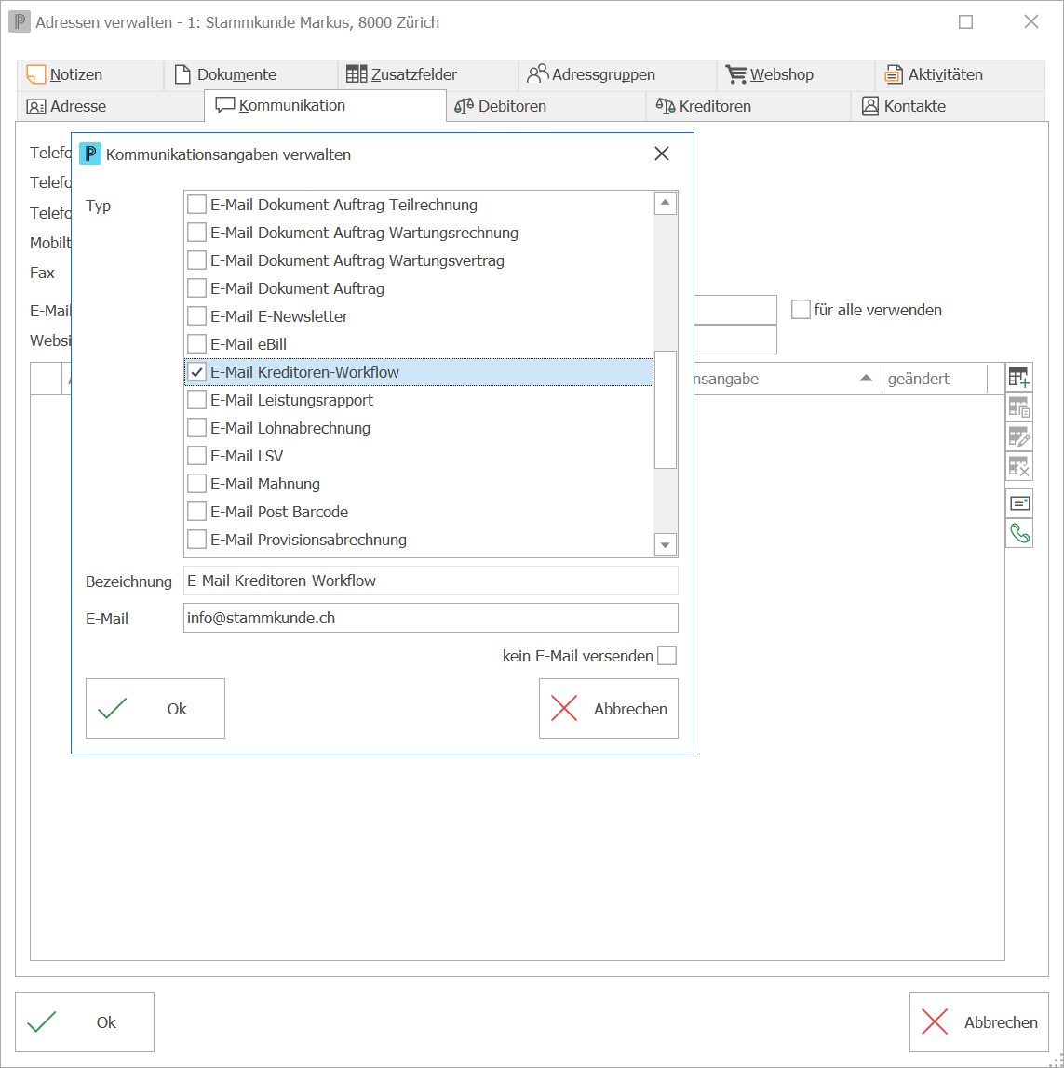Click the geändert column header

coord(935,378)
